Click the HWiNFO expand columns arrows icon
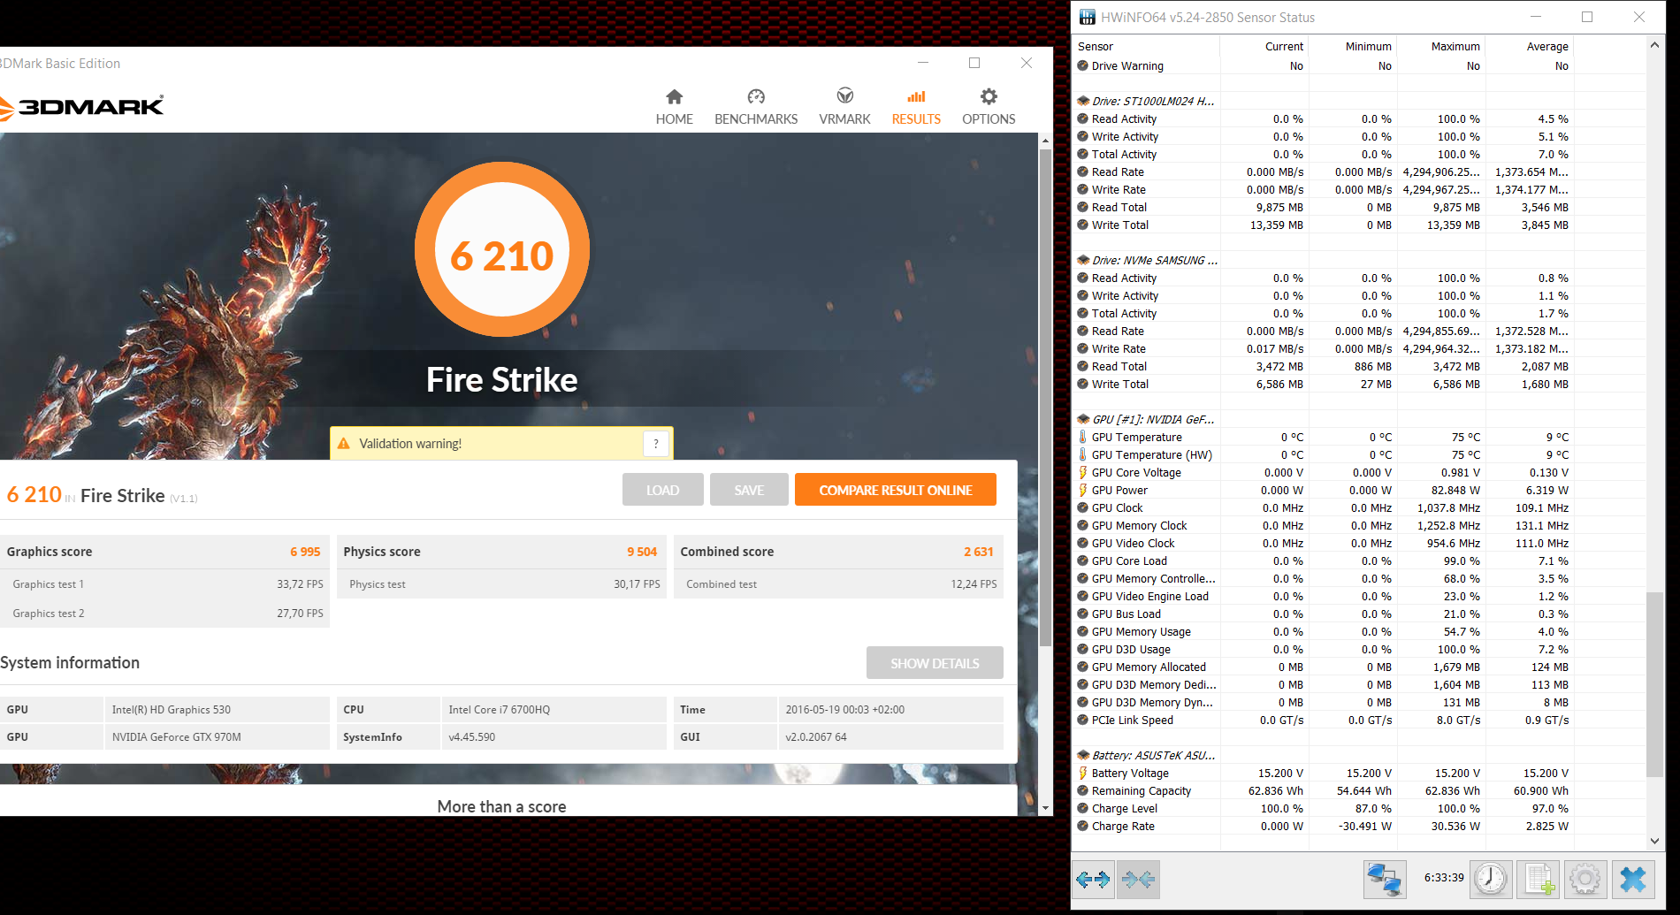Viewport: 1680px width, 915px height. [1093, 880]
